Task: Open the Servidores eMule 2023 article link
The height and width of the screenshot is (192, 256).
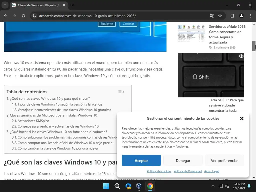Action: 227,34
